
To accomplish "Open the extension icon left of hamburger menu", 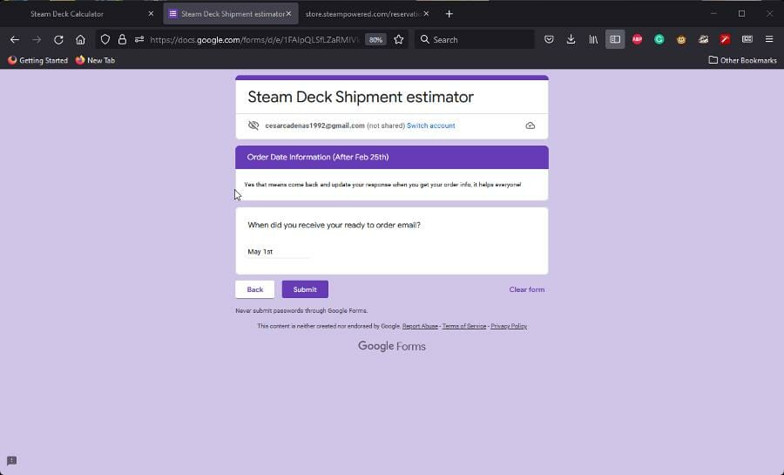I will point(747,39).
